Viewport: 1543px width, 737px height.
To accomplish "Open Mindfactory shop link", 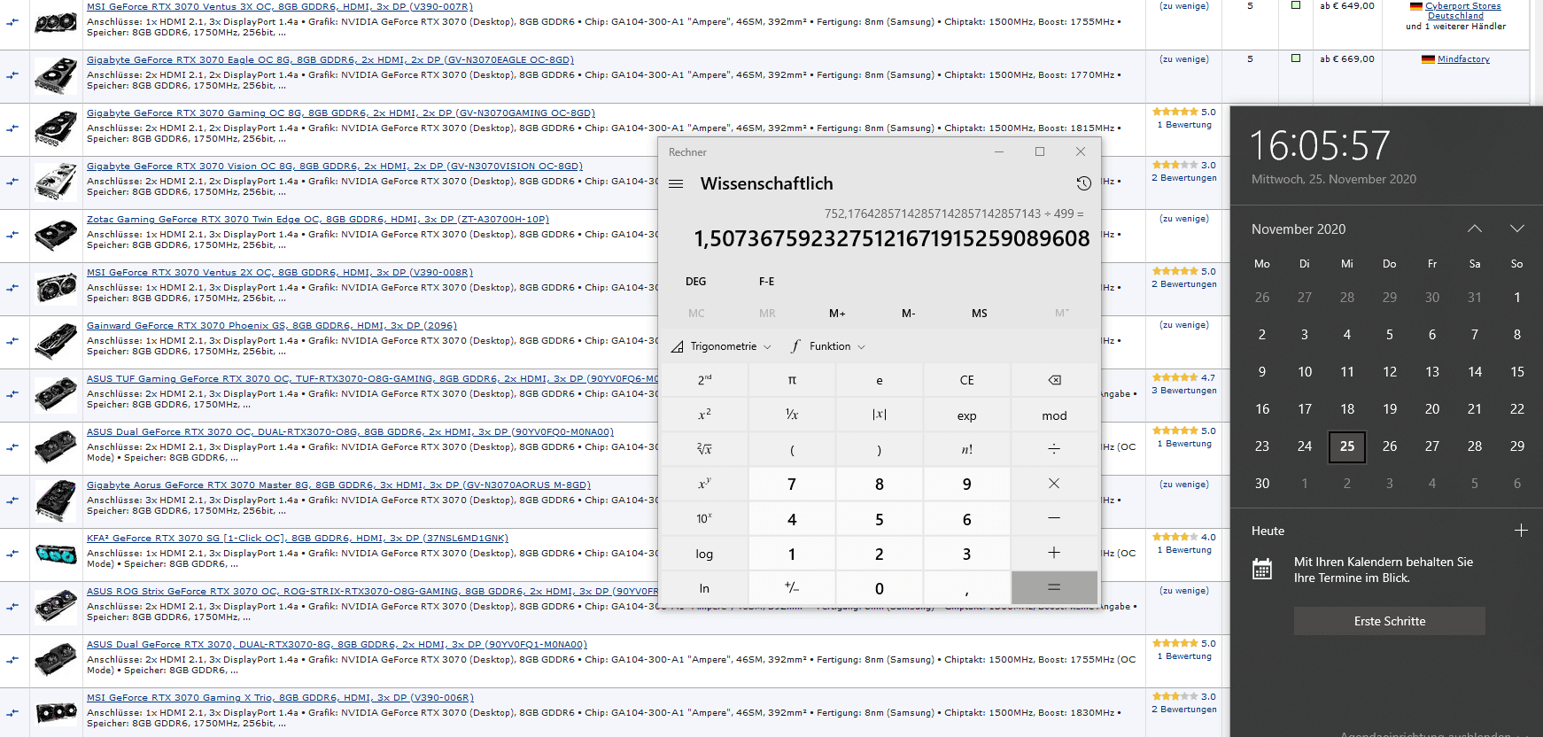I will pos(1463,59).
